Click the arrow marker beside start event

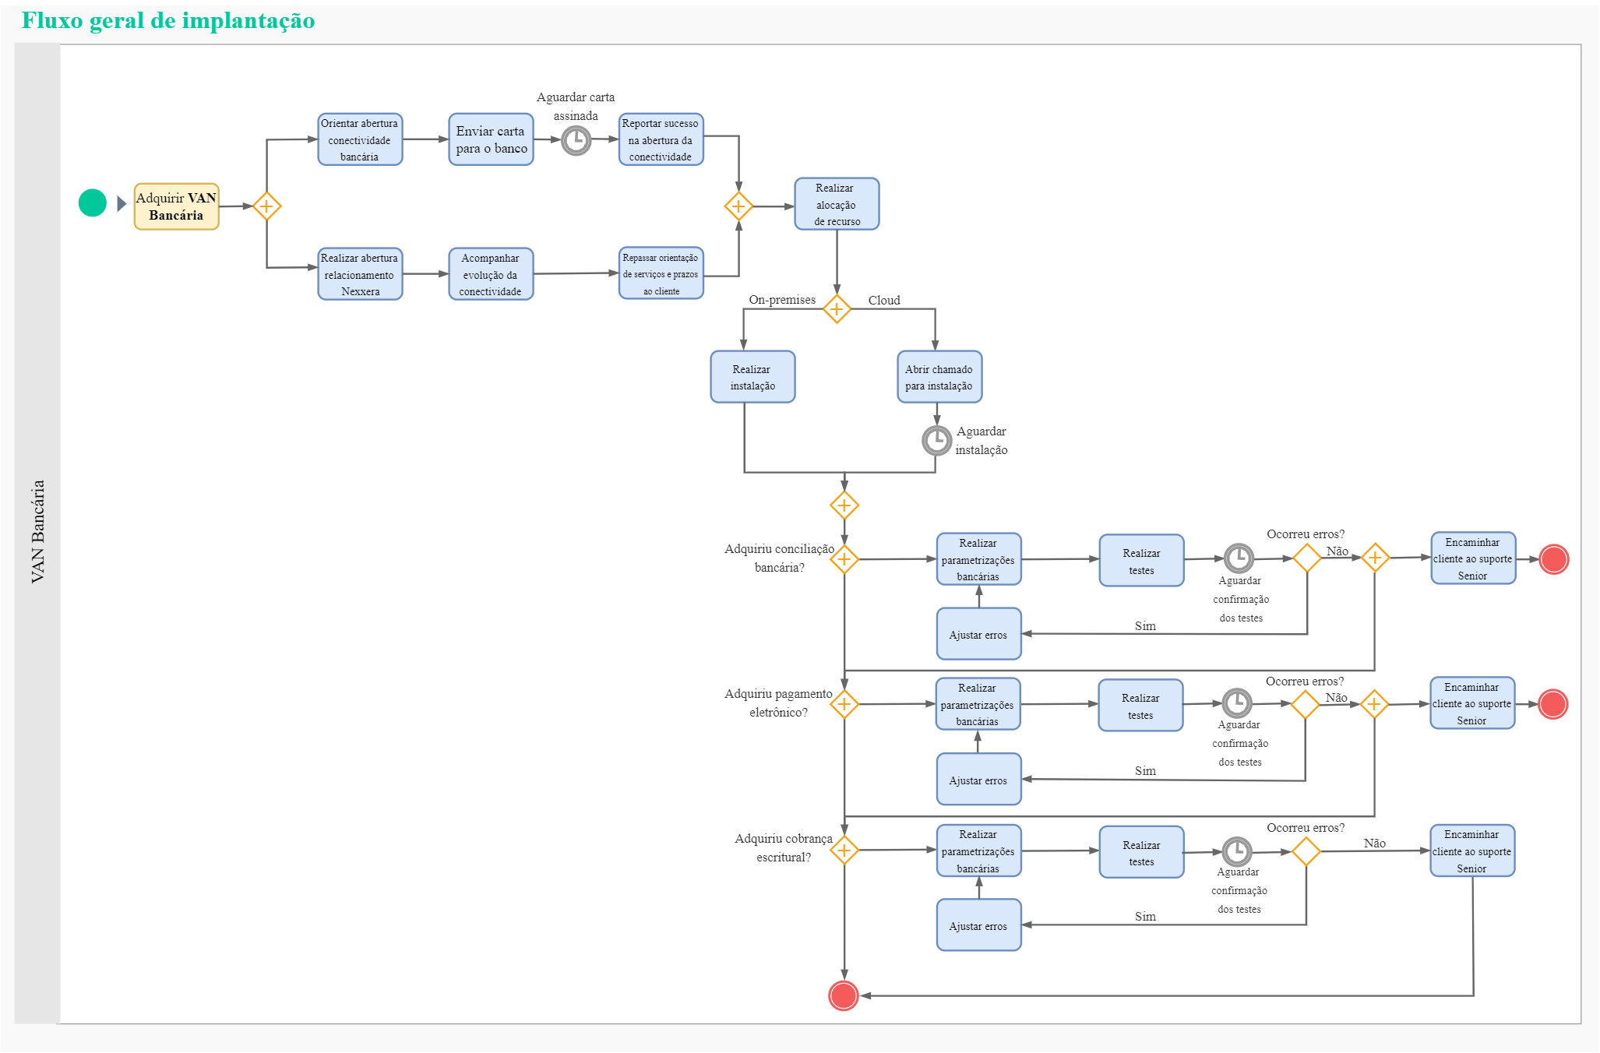(122, 204)
